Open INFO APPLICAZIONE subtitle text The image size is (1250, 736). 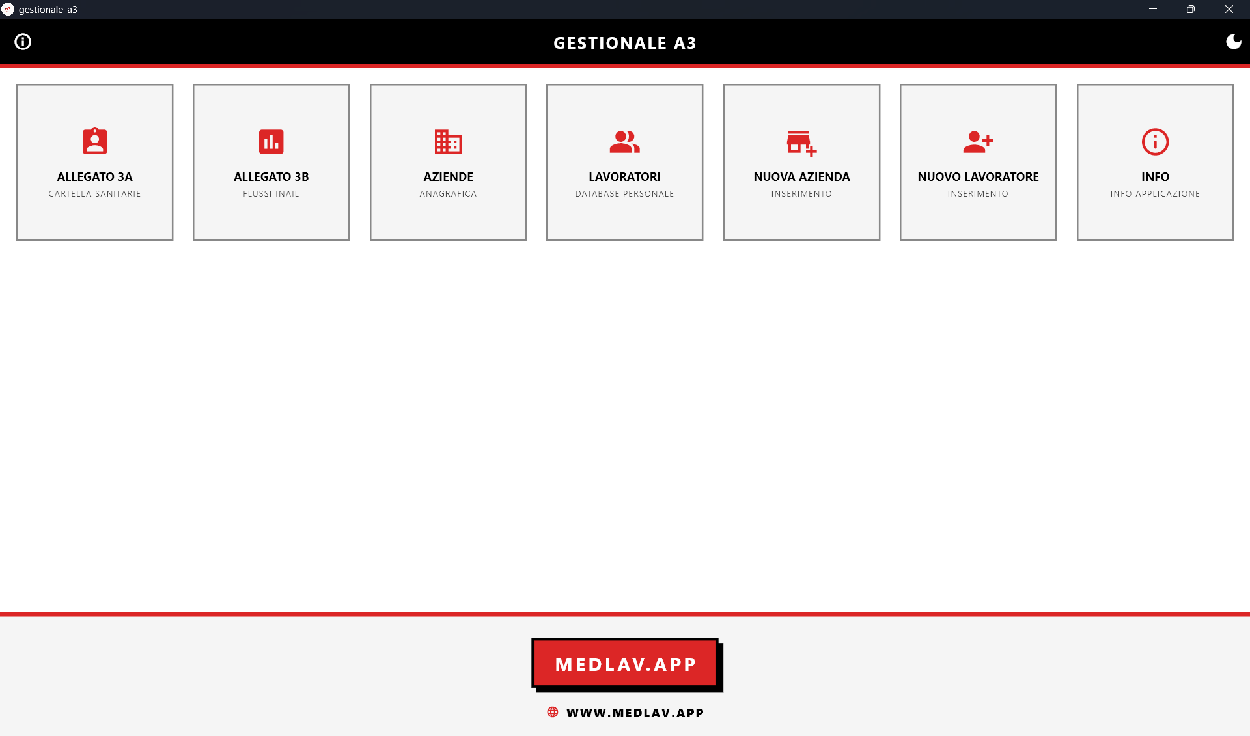point(1155,193)
